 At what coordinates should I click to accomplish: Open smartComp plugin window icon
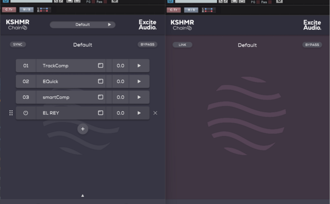coord(101,97)
